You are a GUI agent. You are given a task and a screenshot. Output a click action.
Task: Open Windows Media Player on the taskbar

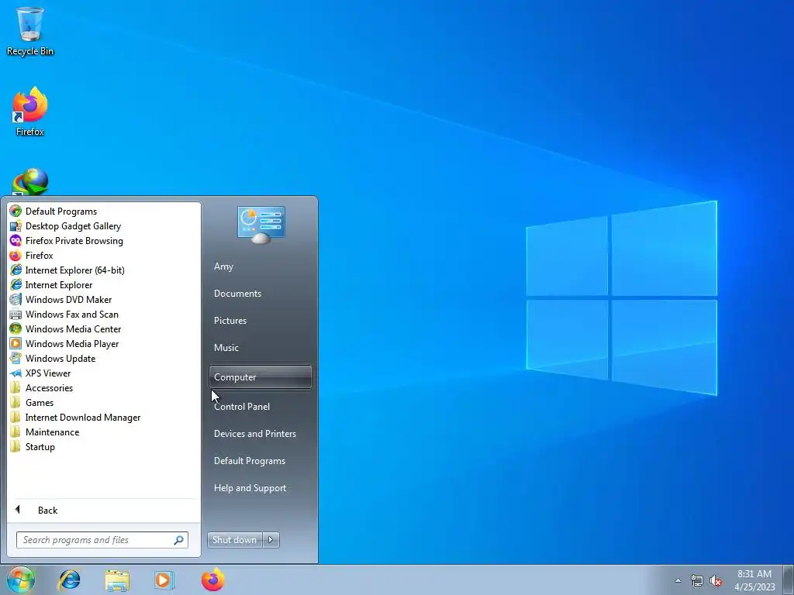pos(164,580)
